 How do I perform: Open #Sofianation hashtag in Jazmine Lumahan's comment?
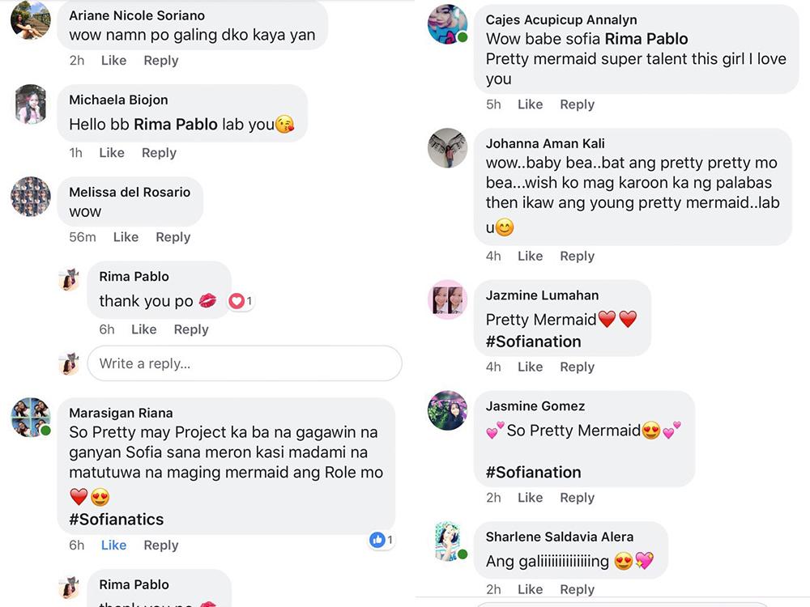(533, 342)
